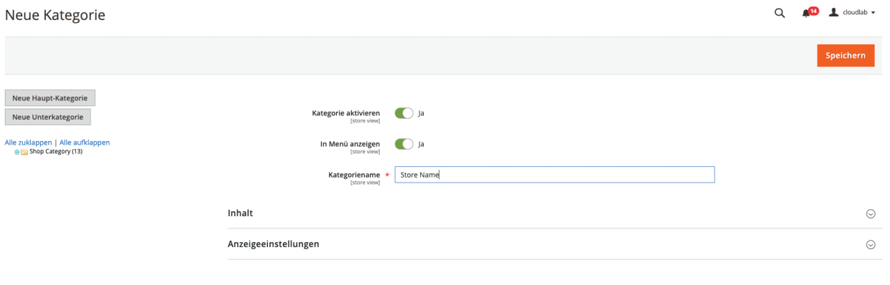Expand Shop Category with plus icon
Image resolution: width=890 pixels, height=285 pixels.
pos(17,152)
